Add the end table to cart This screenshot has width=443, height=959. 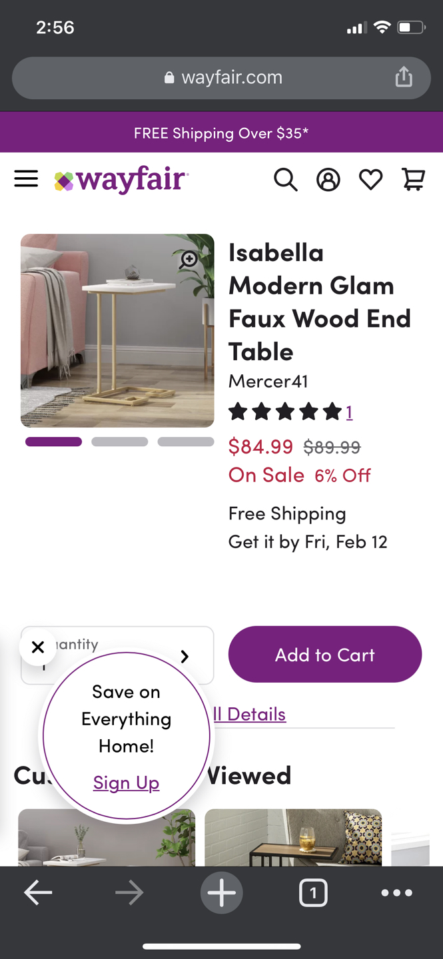[x=325, y=654]
